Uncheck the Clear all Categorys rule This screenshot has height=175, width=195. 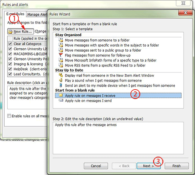(10, 44)
